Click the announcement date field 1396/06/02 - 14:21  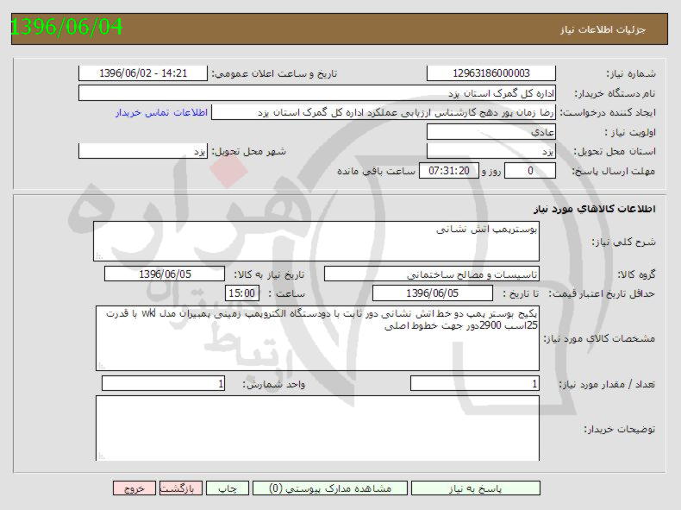143,73
